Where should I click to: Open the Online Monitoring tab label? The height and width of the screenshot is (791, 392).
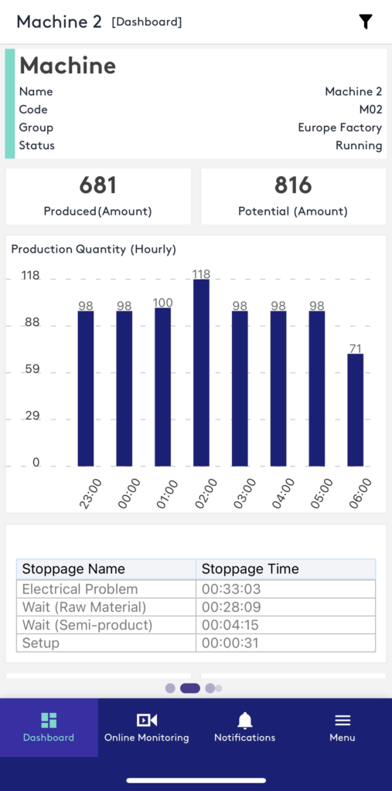(146, 738)
